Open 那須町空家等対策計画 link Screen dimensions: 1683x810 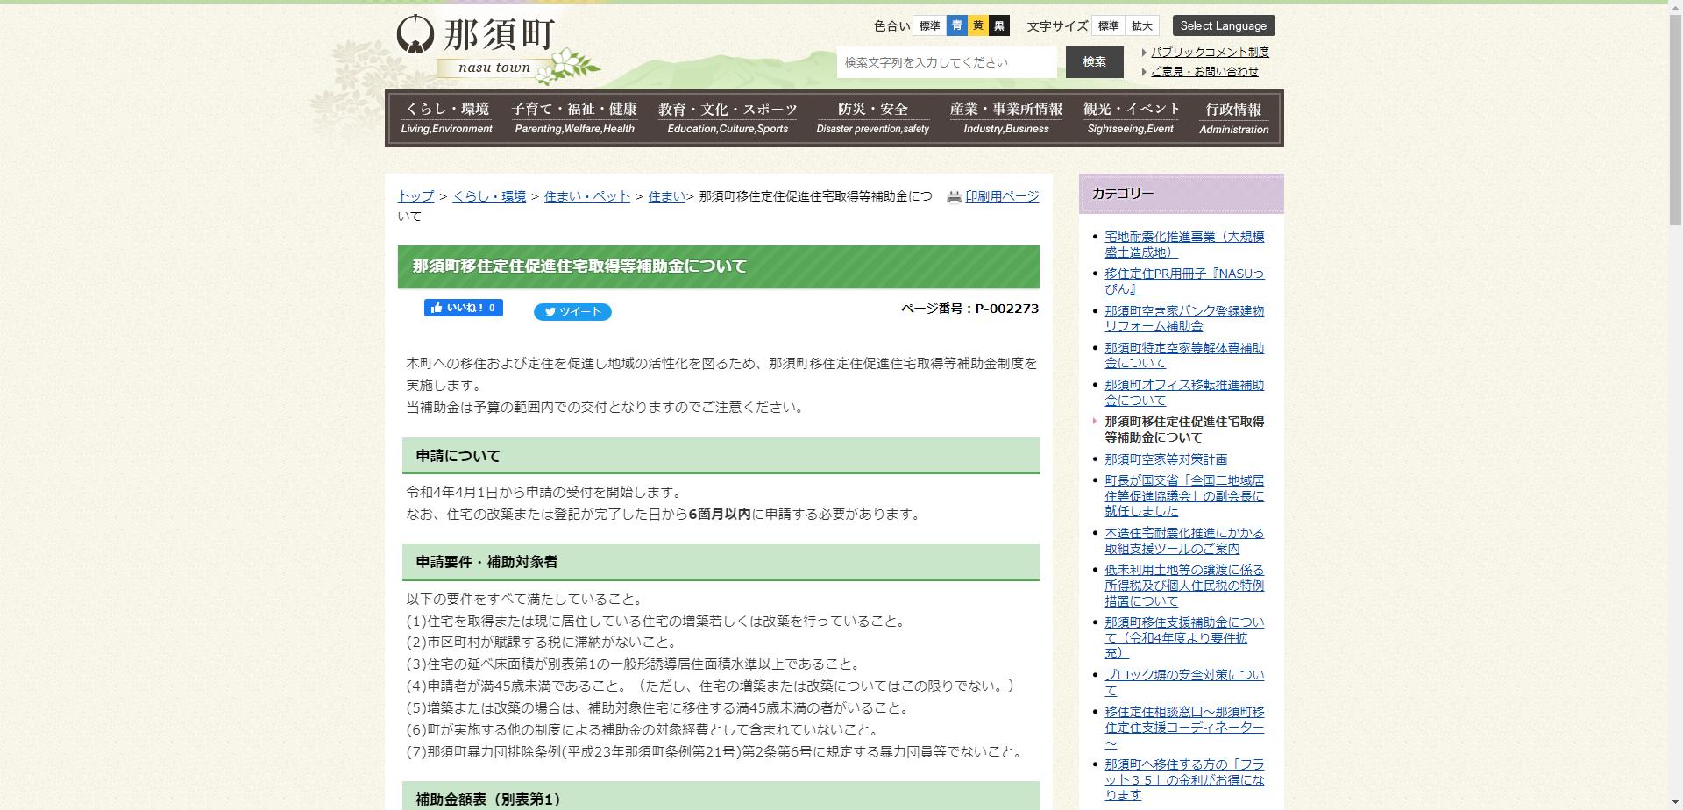[1166, 459]
